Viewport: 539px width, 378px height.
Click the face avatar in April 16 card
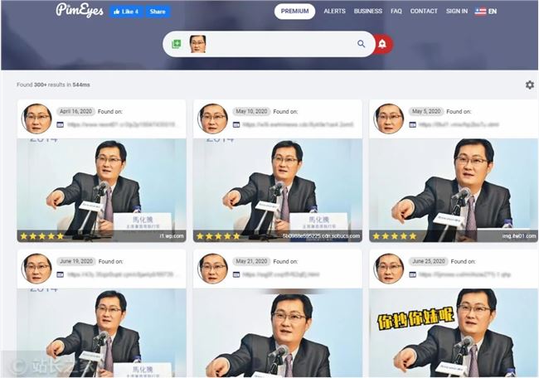(36, 119)
